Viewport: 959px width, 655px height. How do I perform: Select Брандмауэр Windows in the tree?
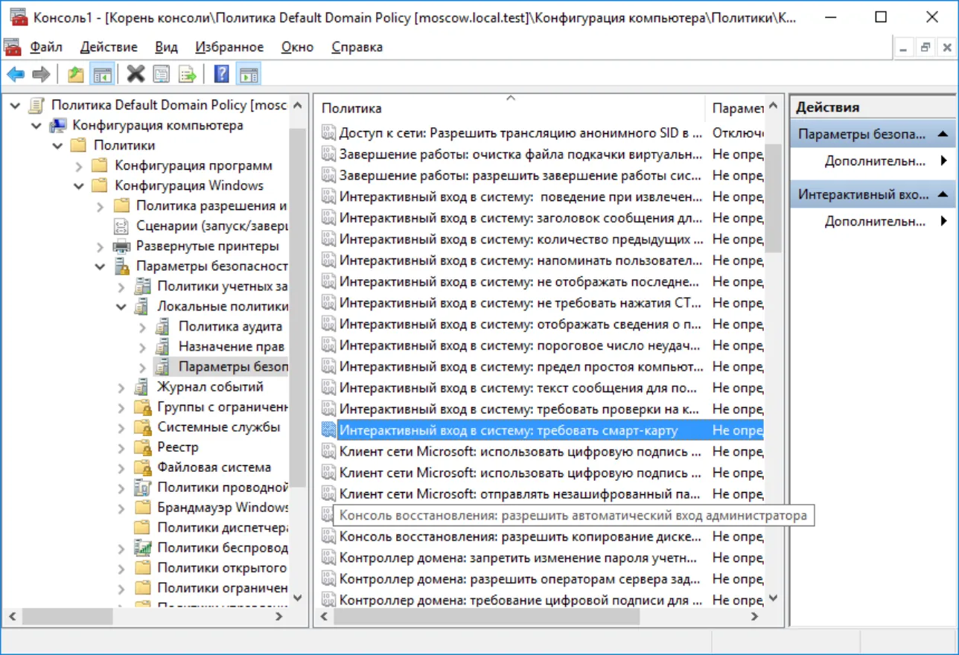tap(223, 508)
